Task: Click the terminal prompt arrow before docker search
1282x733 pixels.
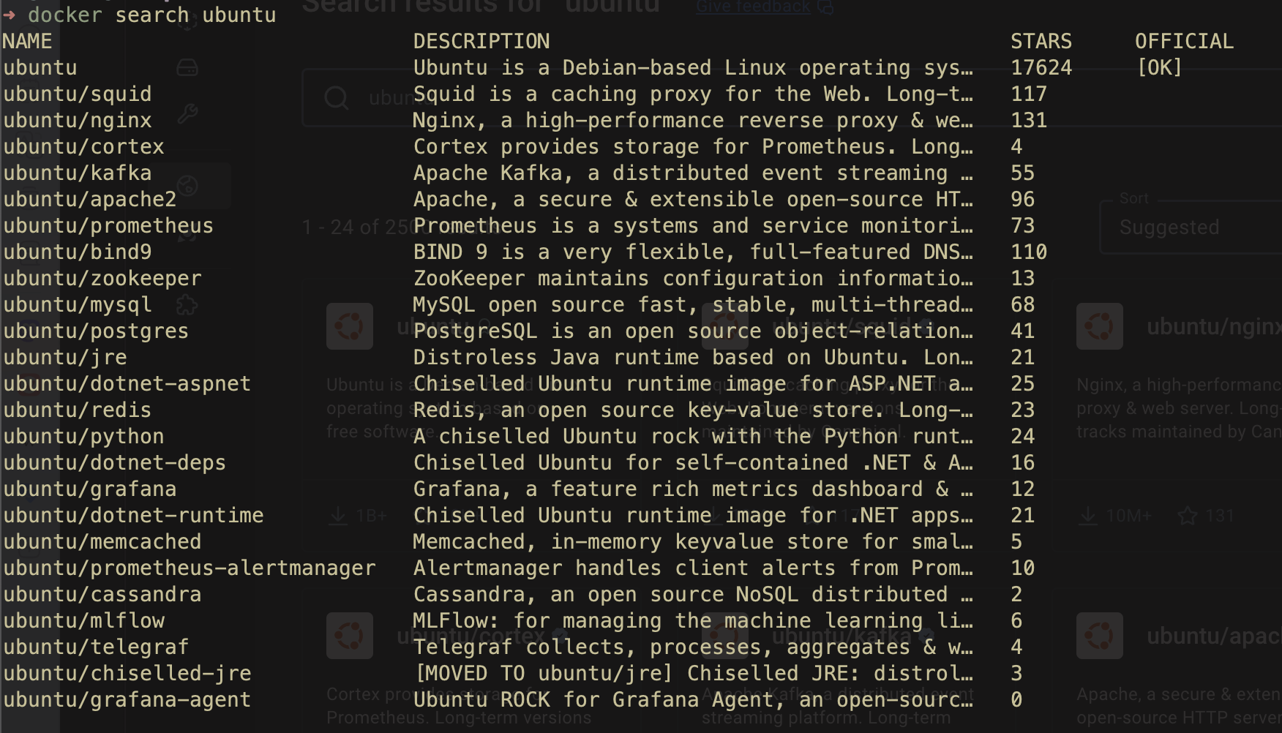Action: click(x=9, y=15)
